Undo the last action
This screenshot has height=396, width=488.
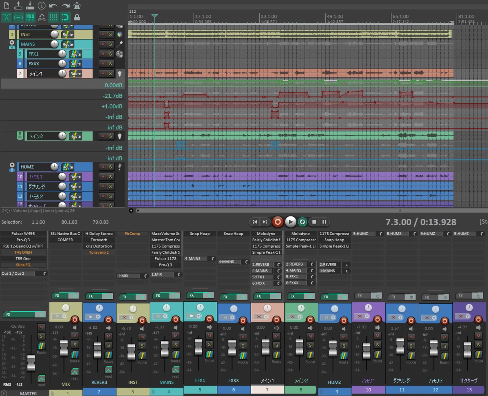click(x=53, y=6)
